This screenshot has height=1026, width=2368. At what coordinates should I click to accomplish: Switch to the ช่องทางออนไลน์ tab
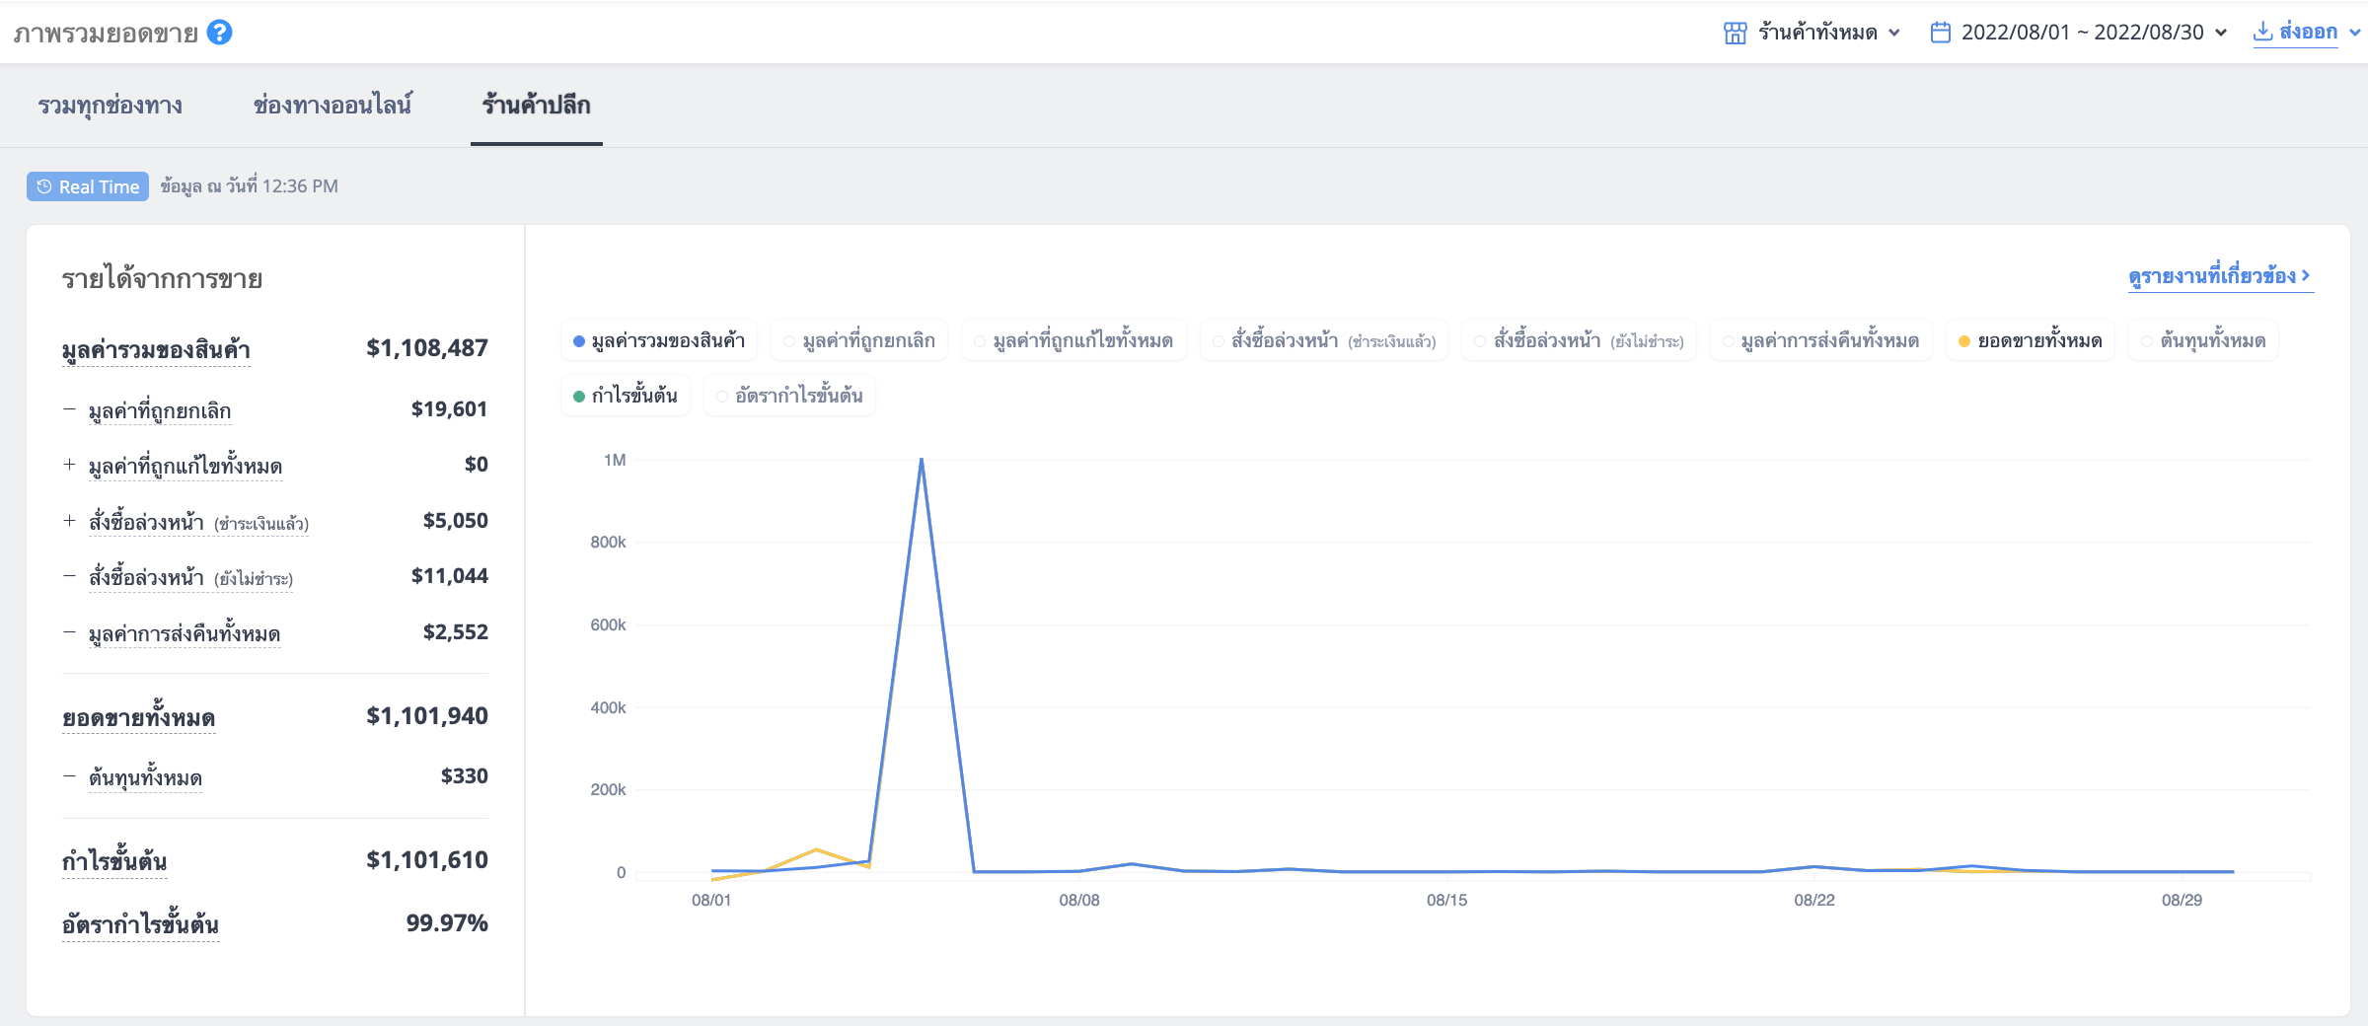[333, 106]
